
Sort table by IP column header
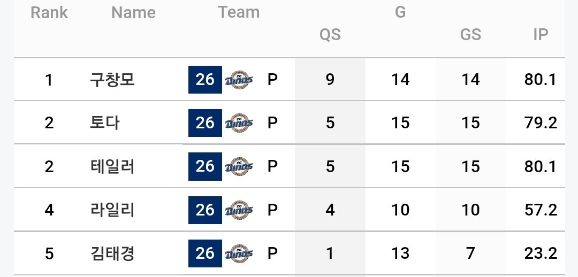[541, 35]
